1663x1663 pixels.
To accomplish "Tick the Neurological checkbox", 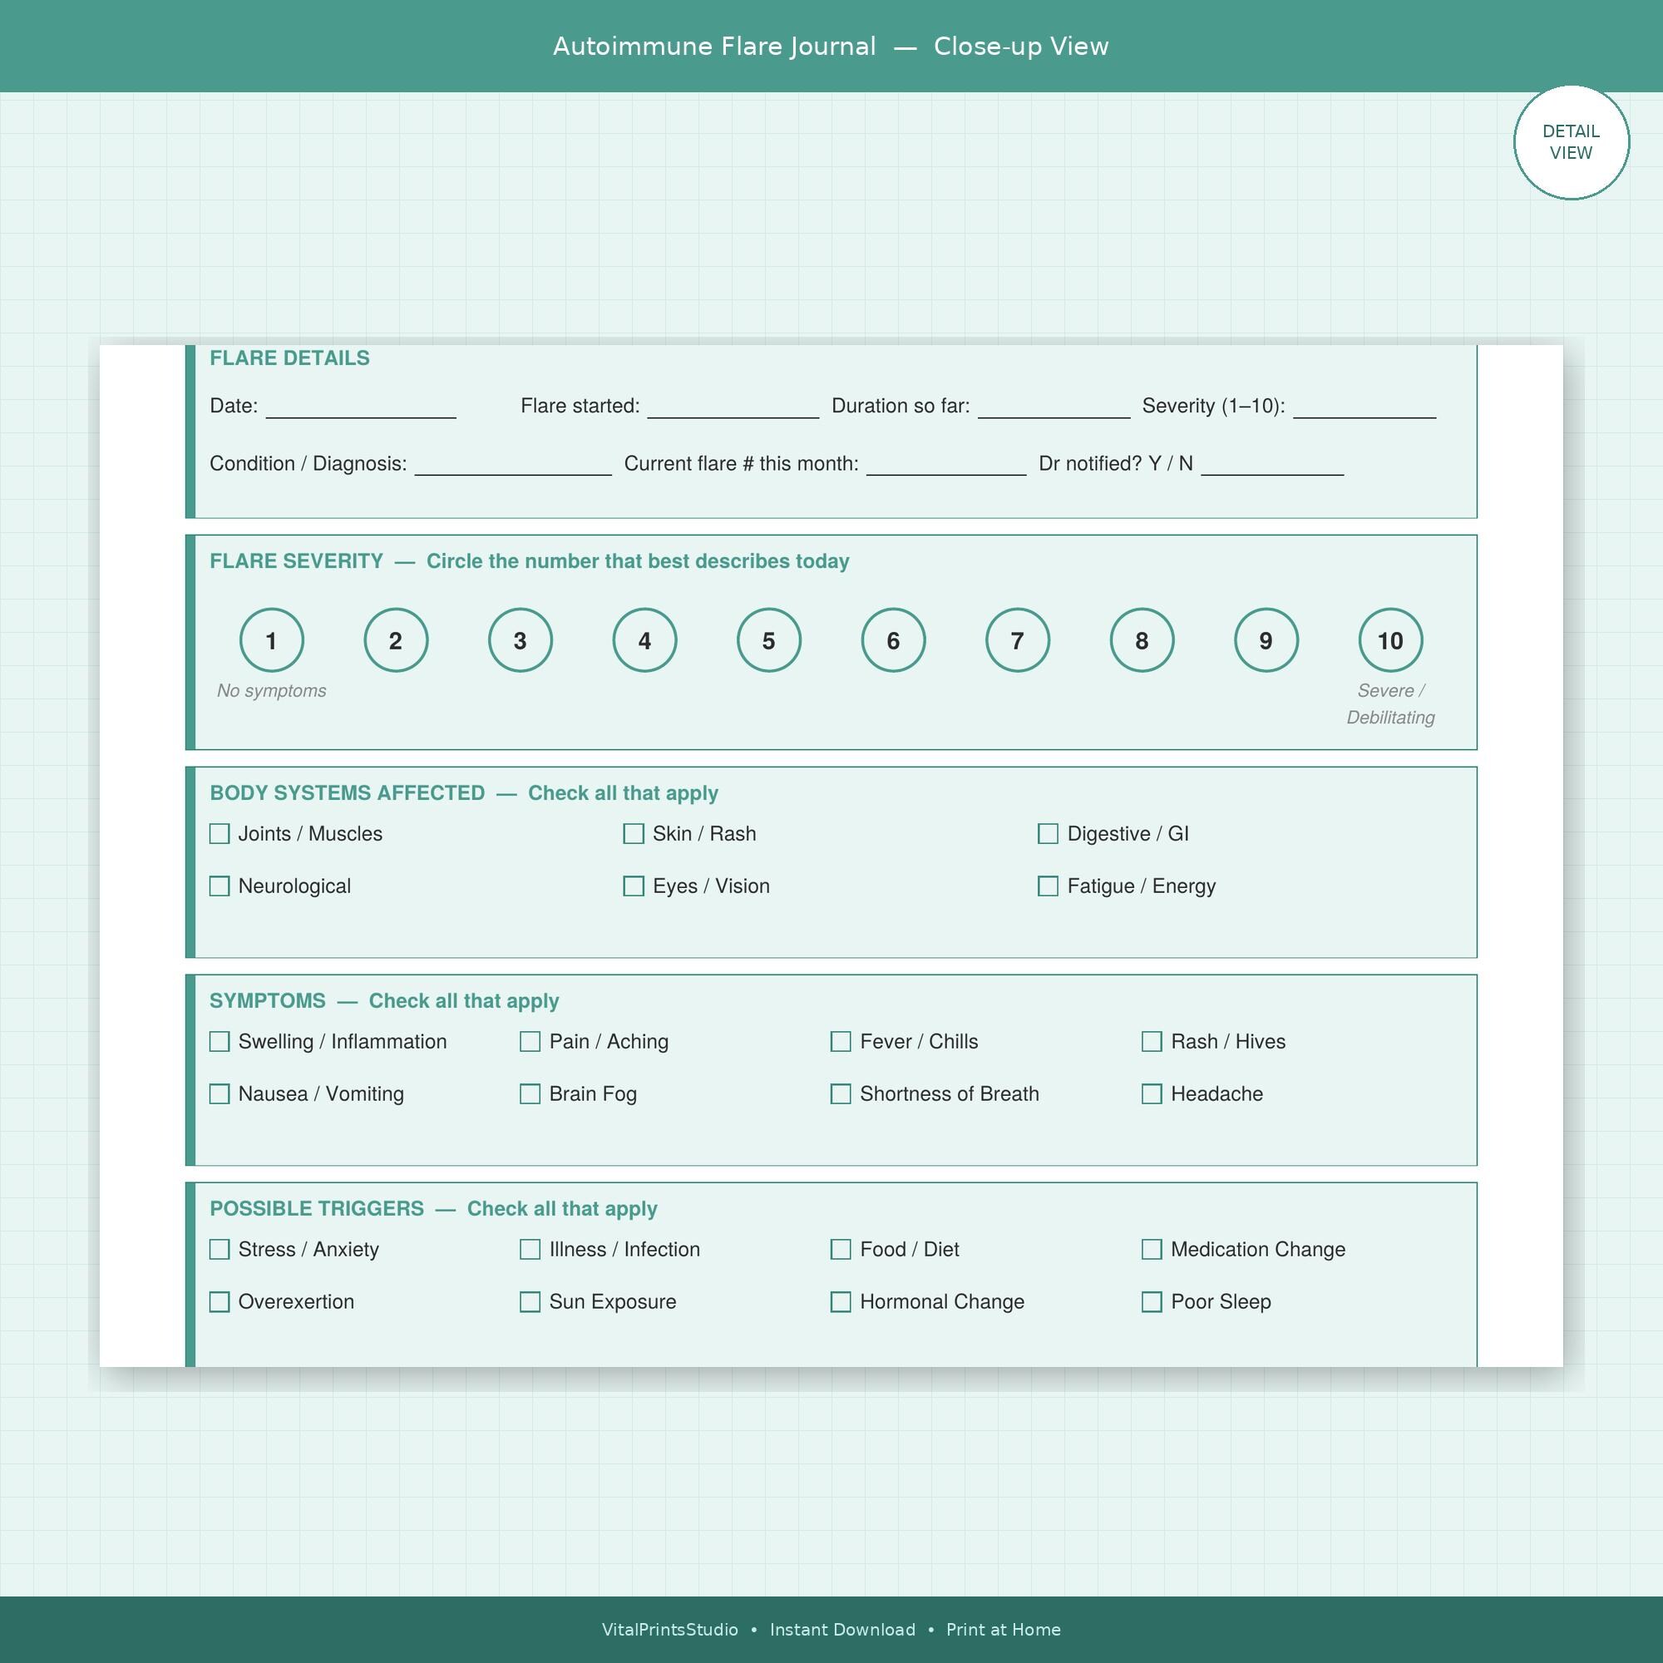I will pyautogui.click(x=220, y=886).
